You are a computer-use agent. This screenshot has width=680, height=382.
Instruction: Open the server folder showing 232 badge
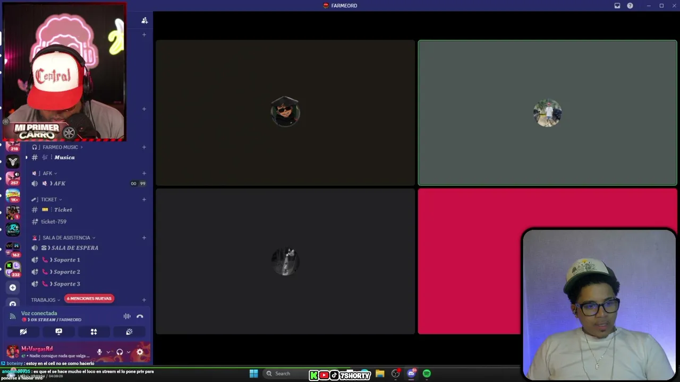coord(13,269)
